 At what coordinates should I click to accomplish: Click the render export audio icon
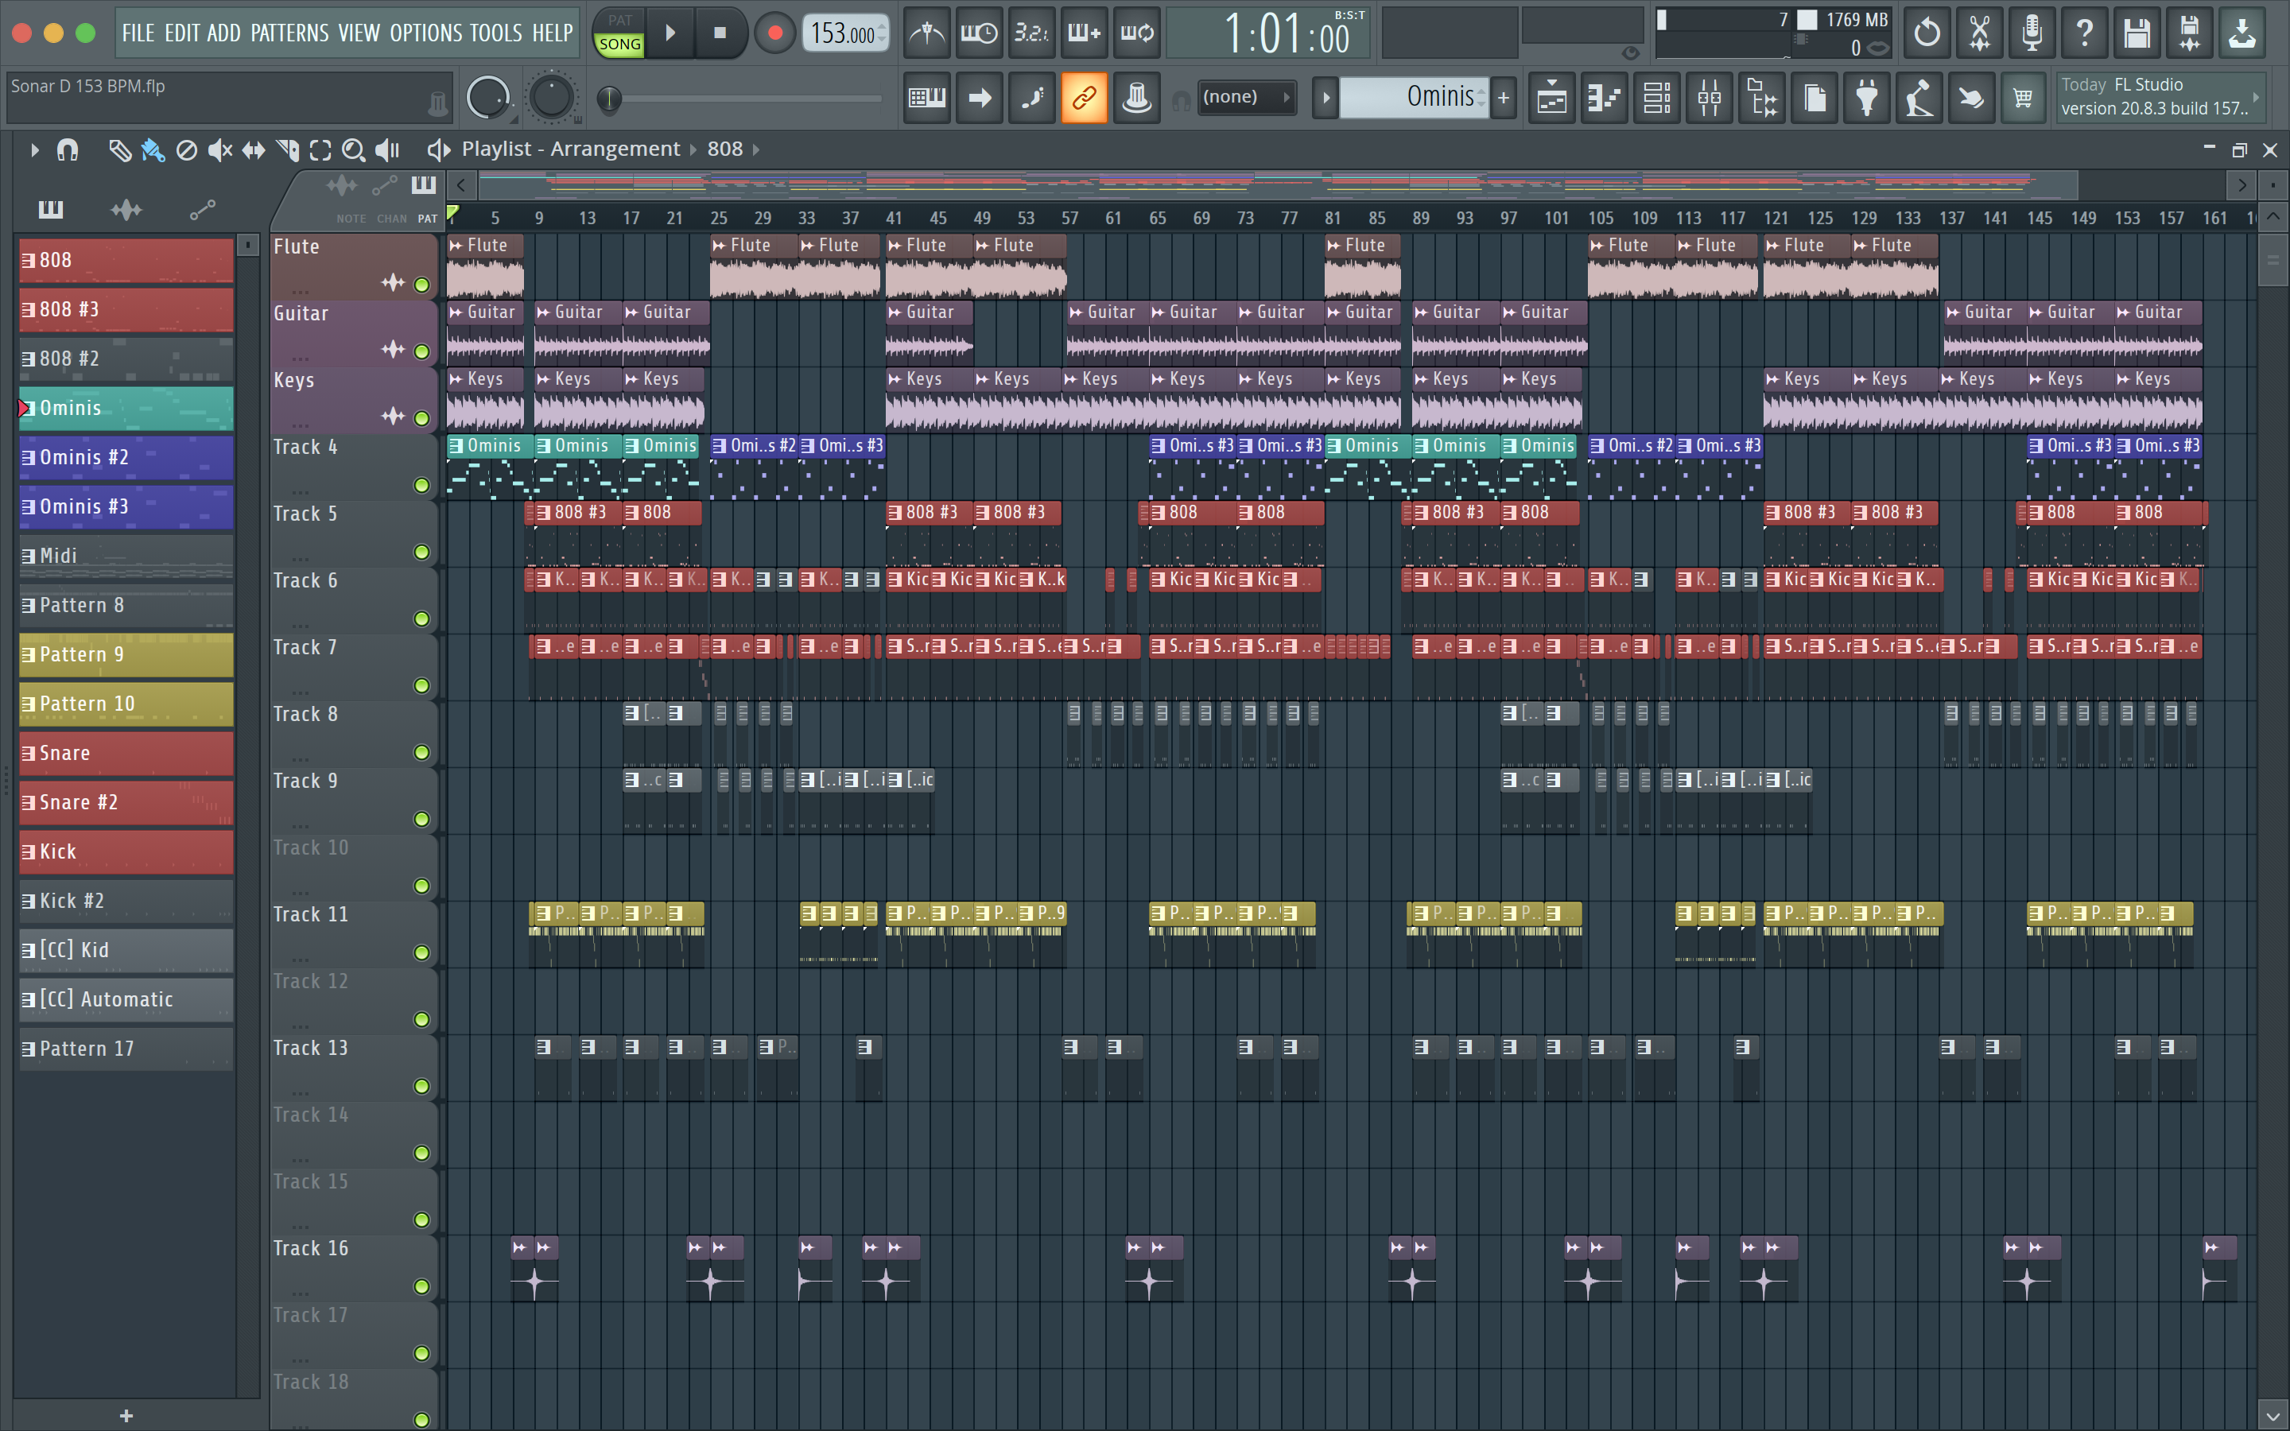click(2190, 34)
